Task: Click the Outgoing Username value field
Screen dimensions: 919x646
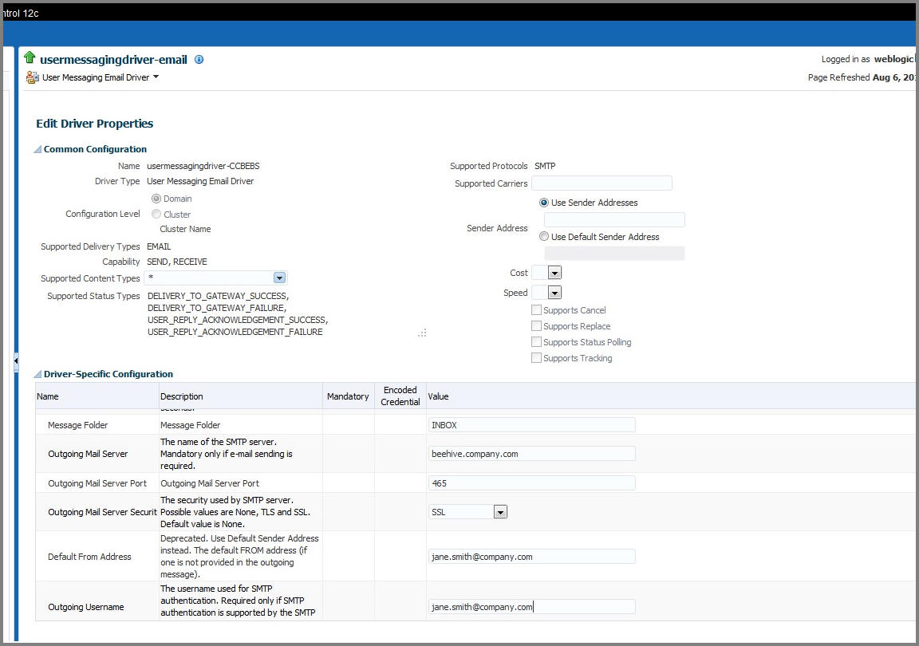Action: coord(531,607)
